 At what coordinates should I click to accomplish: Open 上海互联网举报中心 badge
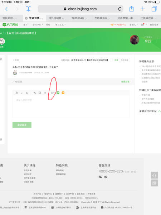click(35, 207)
